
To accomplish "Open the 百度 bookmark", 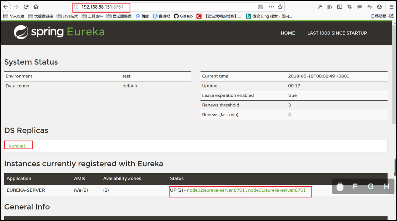I will [142, 16].
